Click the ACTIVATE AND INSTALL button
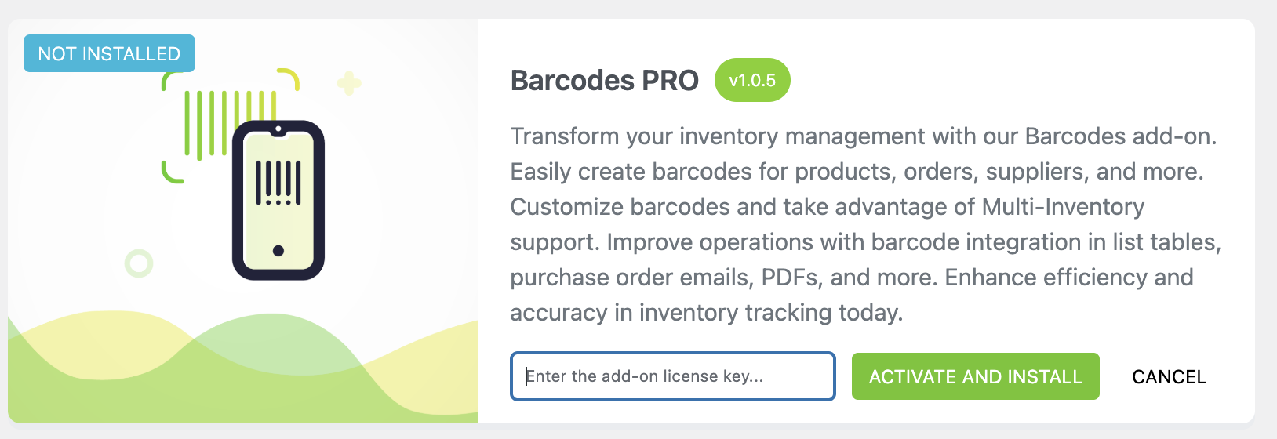Screen dimensions: 1277x439 [975, 376]
